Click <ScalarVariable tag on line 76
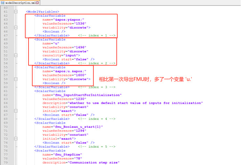Screen dimensions: 241x165 click(x=50, y=151)
